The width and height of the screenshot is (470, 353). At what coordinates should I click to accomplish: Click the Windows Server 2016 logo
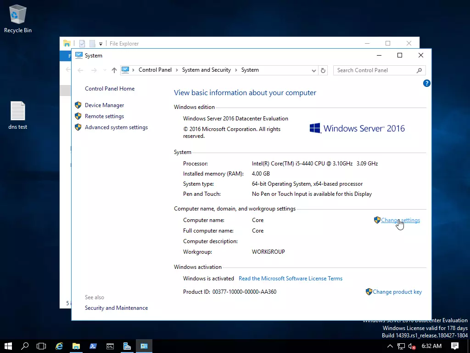(357, 129)
